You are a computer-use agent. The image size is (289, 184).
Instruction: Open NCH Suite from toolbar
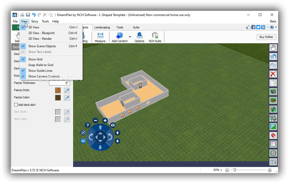tap(155, 37)
